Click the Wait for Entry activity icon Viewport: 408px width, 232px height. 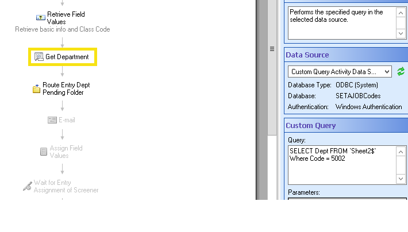28,186
